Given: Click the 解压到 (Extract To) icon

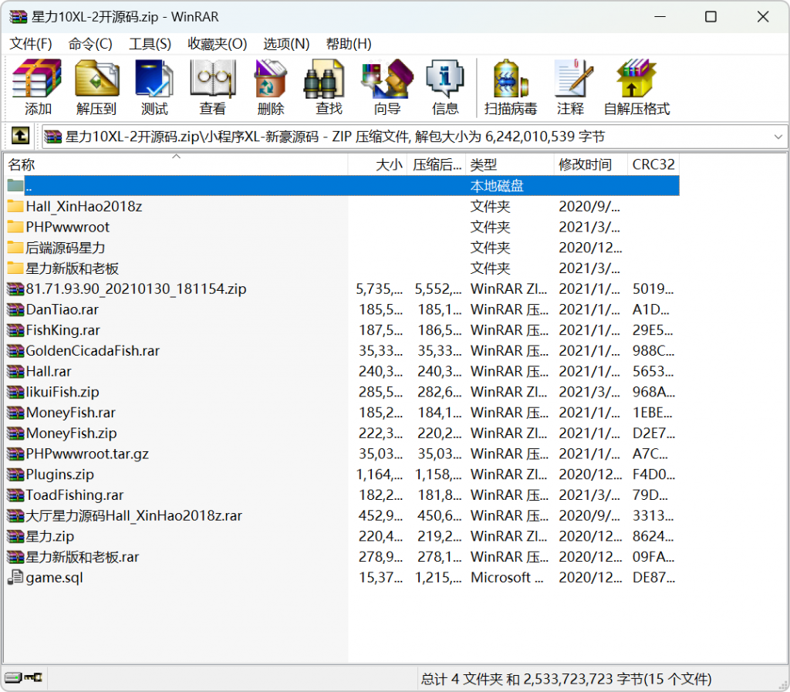Looking at the screenshot, I should pyautogui.click(x=96, y=86).
